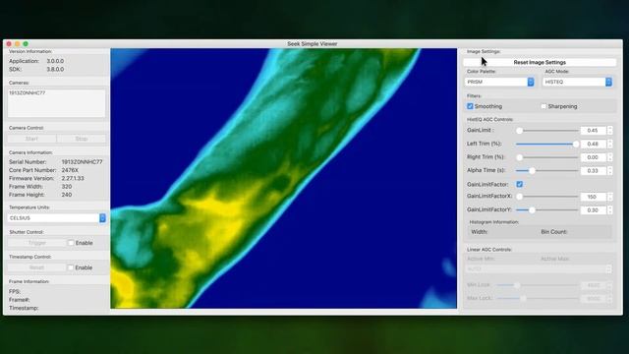The width and height of the screenshot is (629, 354).
Task: Click the Right Trim stepper arrows
Action: point(609,157)
